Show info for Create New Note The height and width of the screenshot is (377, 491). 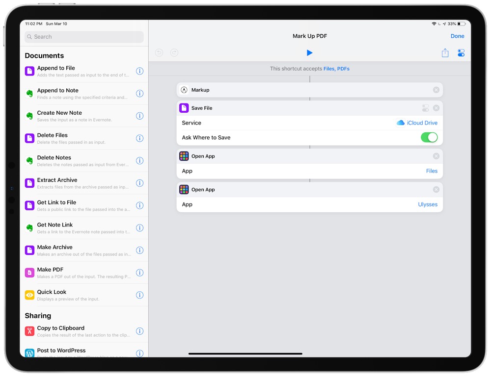click(139, 116)
